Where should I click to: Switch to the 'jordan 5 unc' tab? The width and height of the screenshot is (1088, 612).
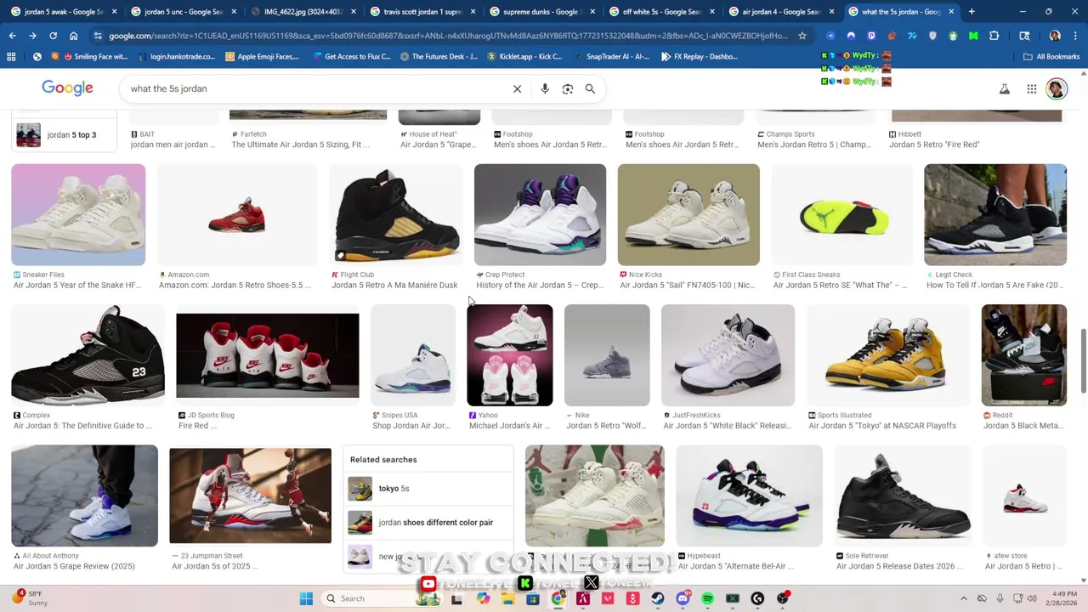click(x=183, y=12)
